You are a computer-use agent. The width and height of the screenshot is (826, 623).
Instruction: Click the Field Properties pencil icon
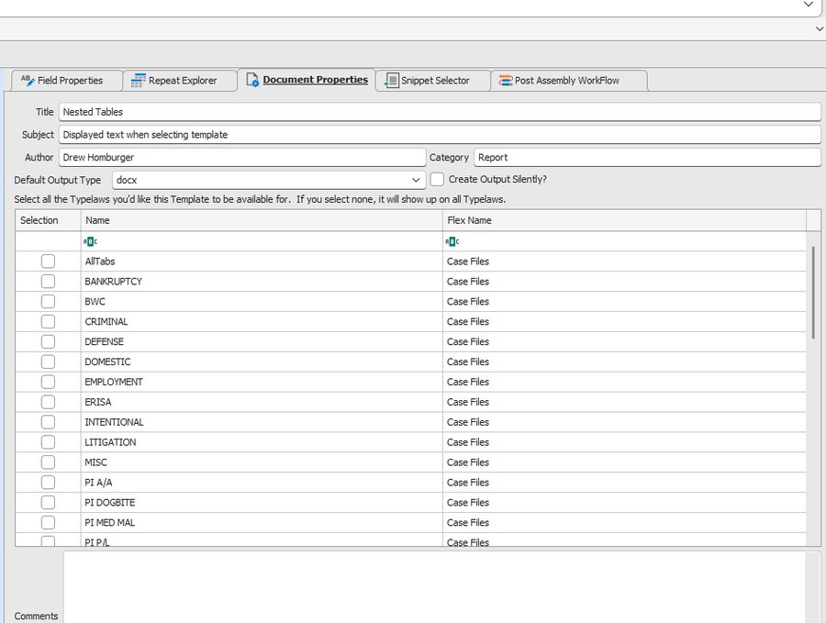click(28, 80)
